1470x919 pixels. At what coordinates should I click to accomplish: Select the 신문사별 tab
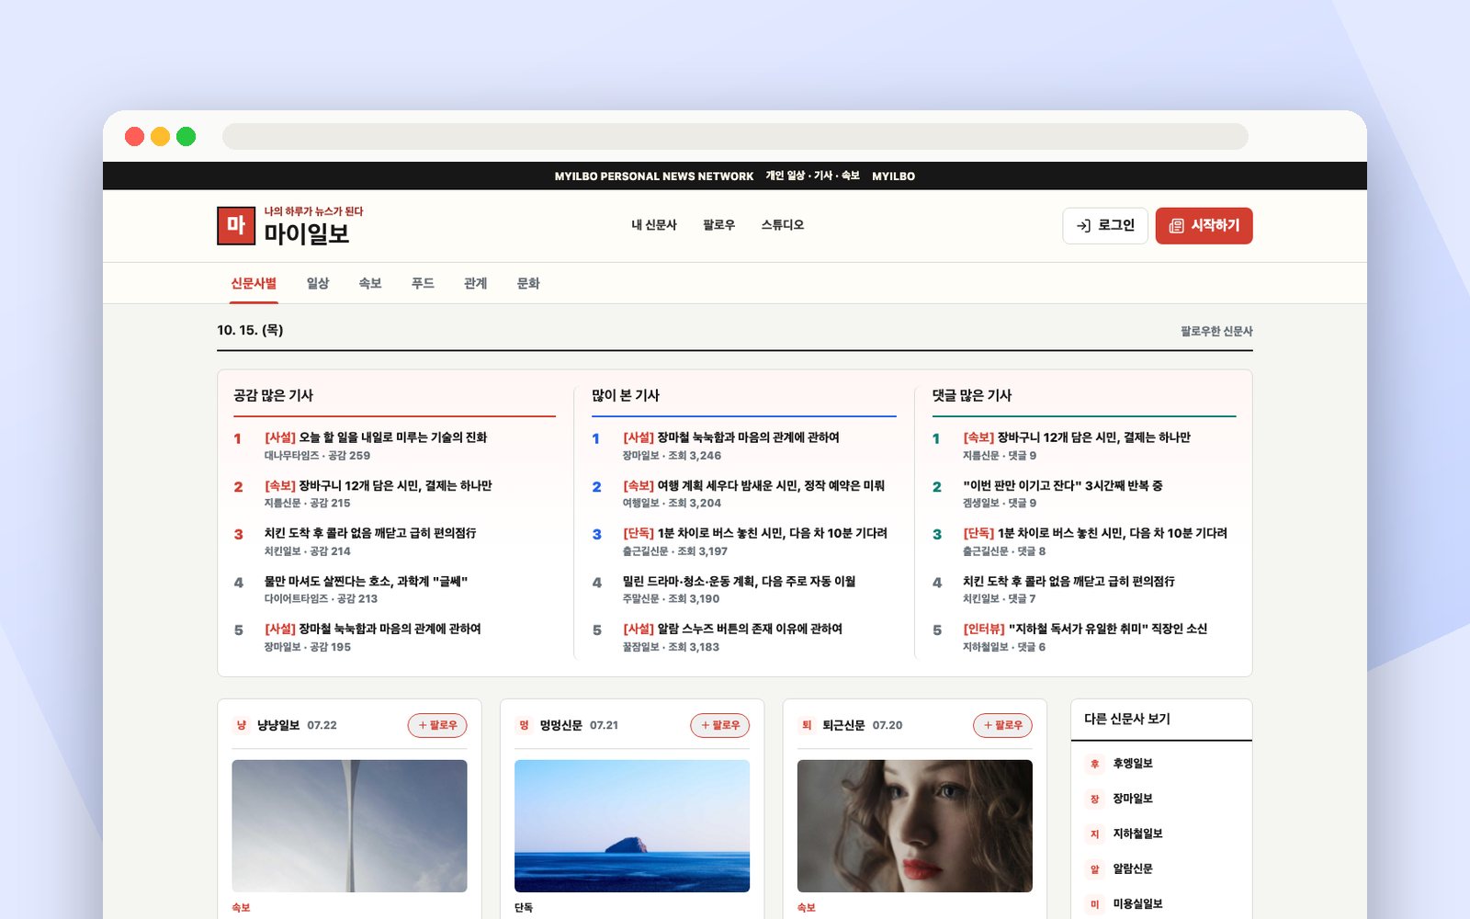tap(254, 283)
